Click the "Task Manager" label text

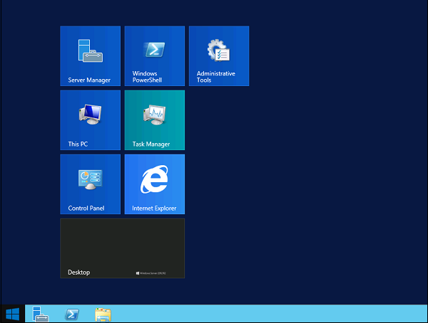(x=151, y=144)
